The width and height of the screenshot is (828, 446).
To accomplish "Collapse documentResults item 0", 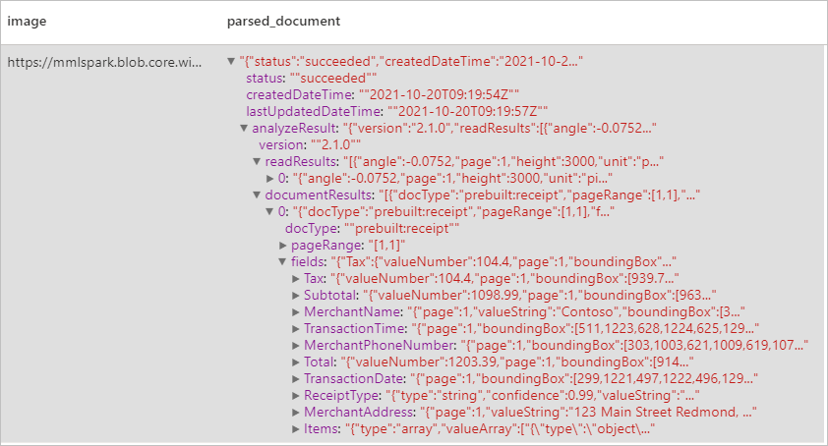I will click(269, 211).
